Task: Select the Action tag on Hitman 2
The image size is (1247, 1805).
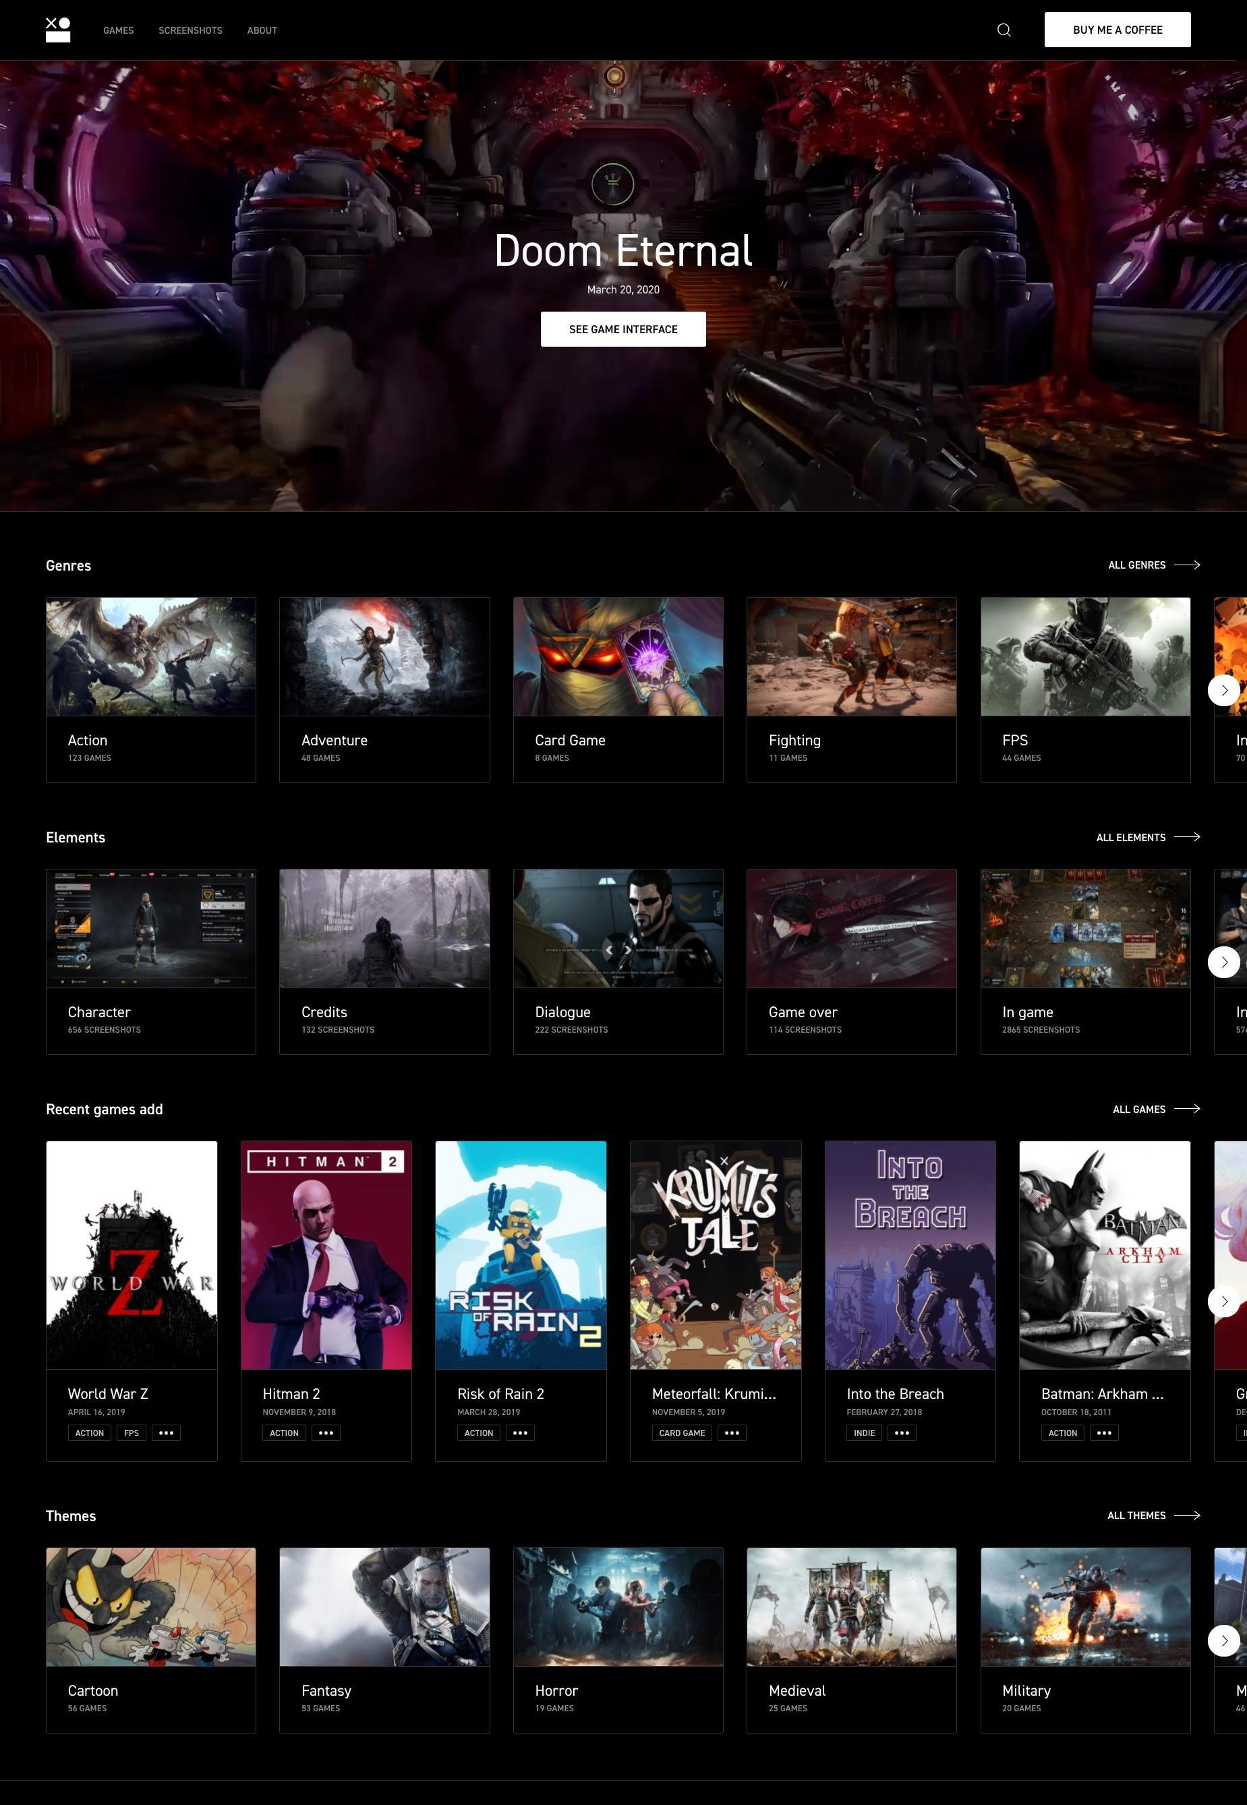Action: click(x=285, y=1433)
